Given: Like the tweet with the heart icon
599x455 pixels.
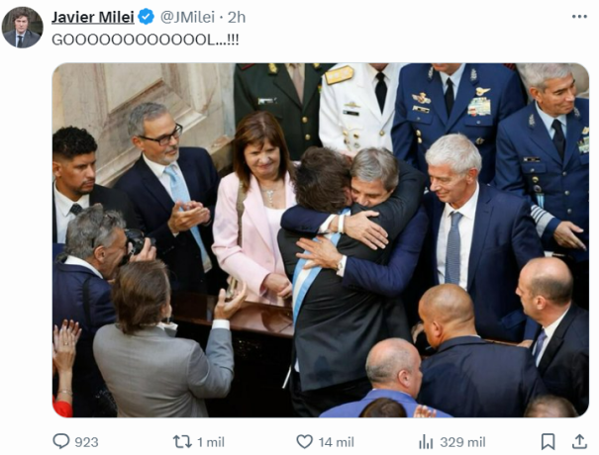Looking at the screenshot, I should click(305, 441).
